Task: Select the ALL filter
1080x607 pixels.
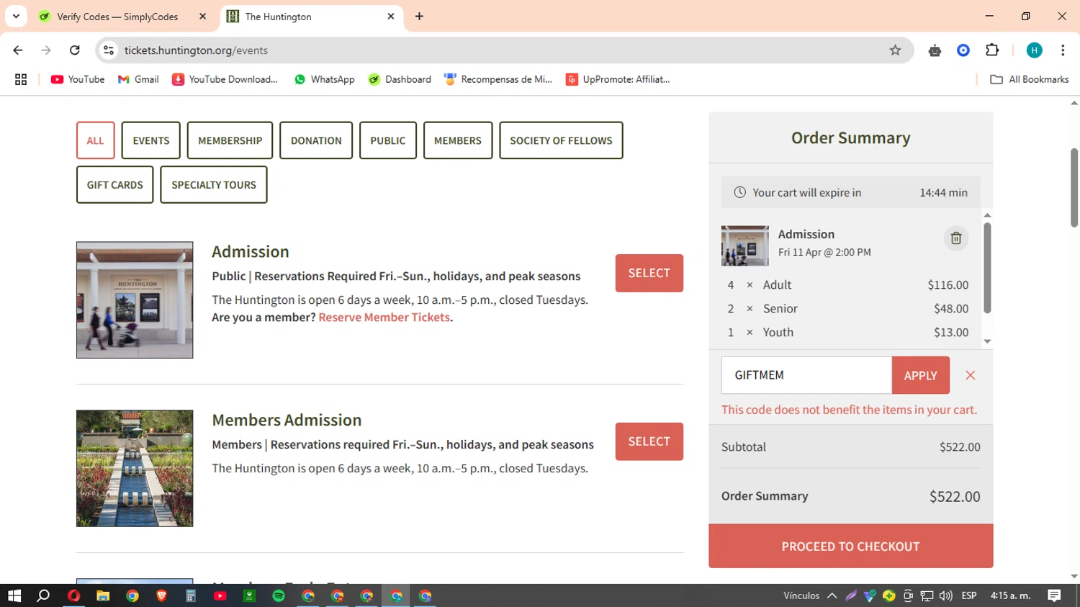Action: click(96, 140)
